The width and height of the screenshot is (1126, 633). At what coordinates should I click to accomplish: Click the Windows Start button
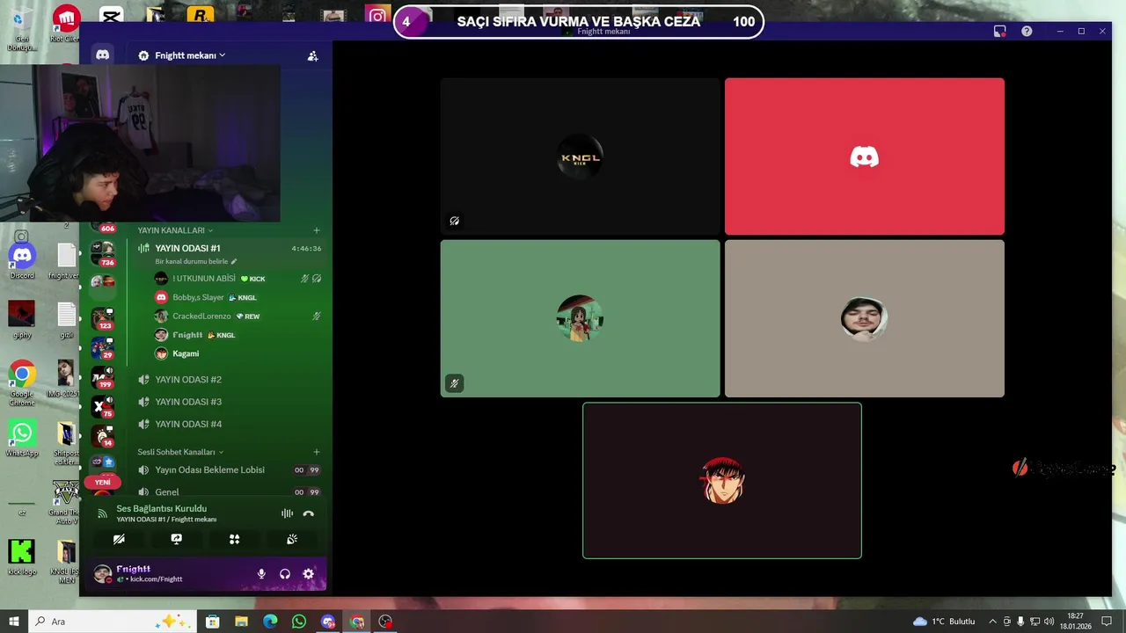point(14,622)
